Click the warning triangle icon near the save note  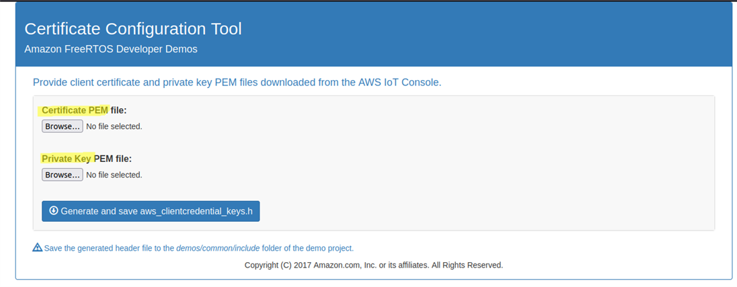tap(38, 247)
